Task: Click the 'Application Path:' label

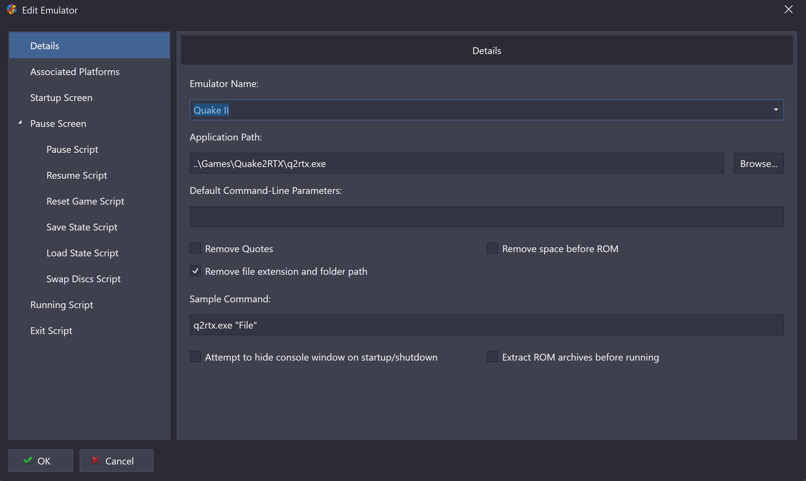Action: [x=226, y=137]
